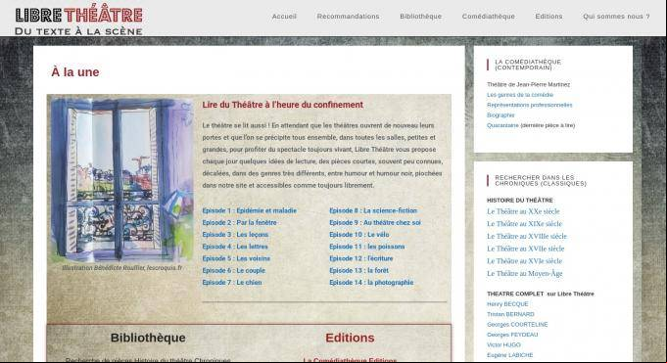
Task: Read Episode 2 : Par la fenêtre
Action: point(240,222)
